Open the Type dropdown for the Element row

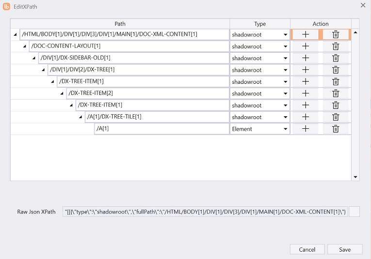click(x=286, y=129)
